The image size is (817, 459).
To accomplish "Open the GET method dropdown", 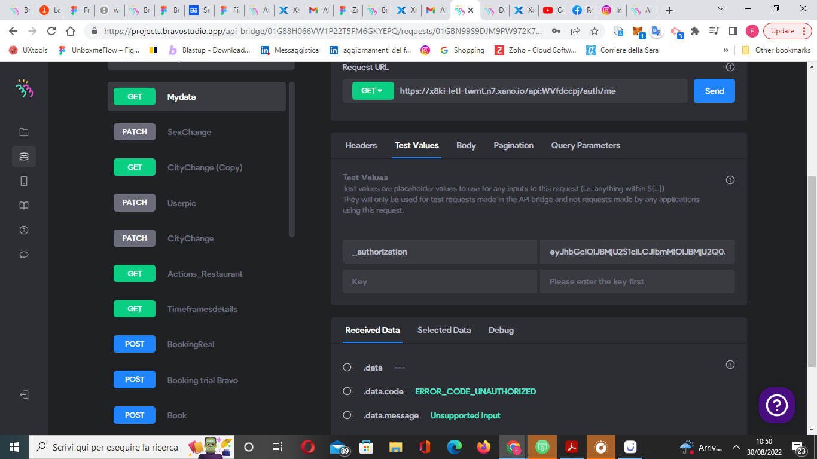I will point(373,91).
